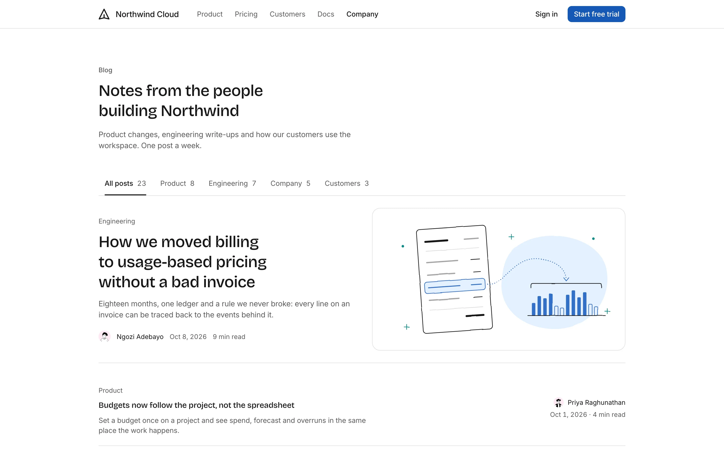Screen dimensions: 724x452
Task: Go to Pricing in the navigation
Action: coord(246,14)
